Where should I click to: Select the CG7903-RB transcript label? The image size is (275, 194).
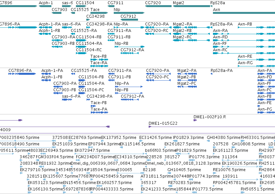(63, 44)
